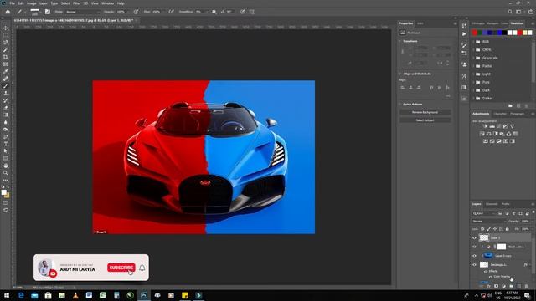Select the Horizontal Type tool
Viewport: 536px width, 301px height.
point(6,144)
